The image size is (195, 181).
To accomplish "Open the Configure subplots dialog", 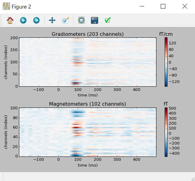I will (x=81, y=20).
